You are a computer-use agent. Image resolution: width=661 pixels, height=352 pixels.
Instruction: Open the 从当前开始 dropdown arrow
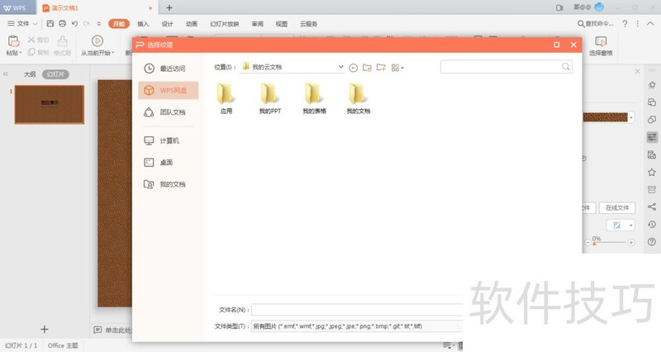pyautogui.click(x=113, y=53)
